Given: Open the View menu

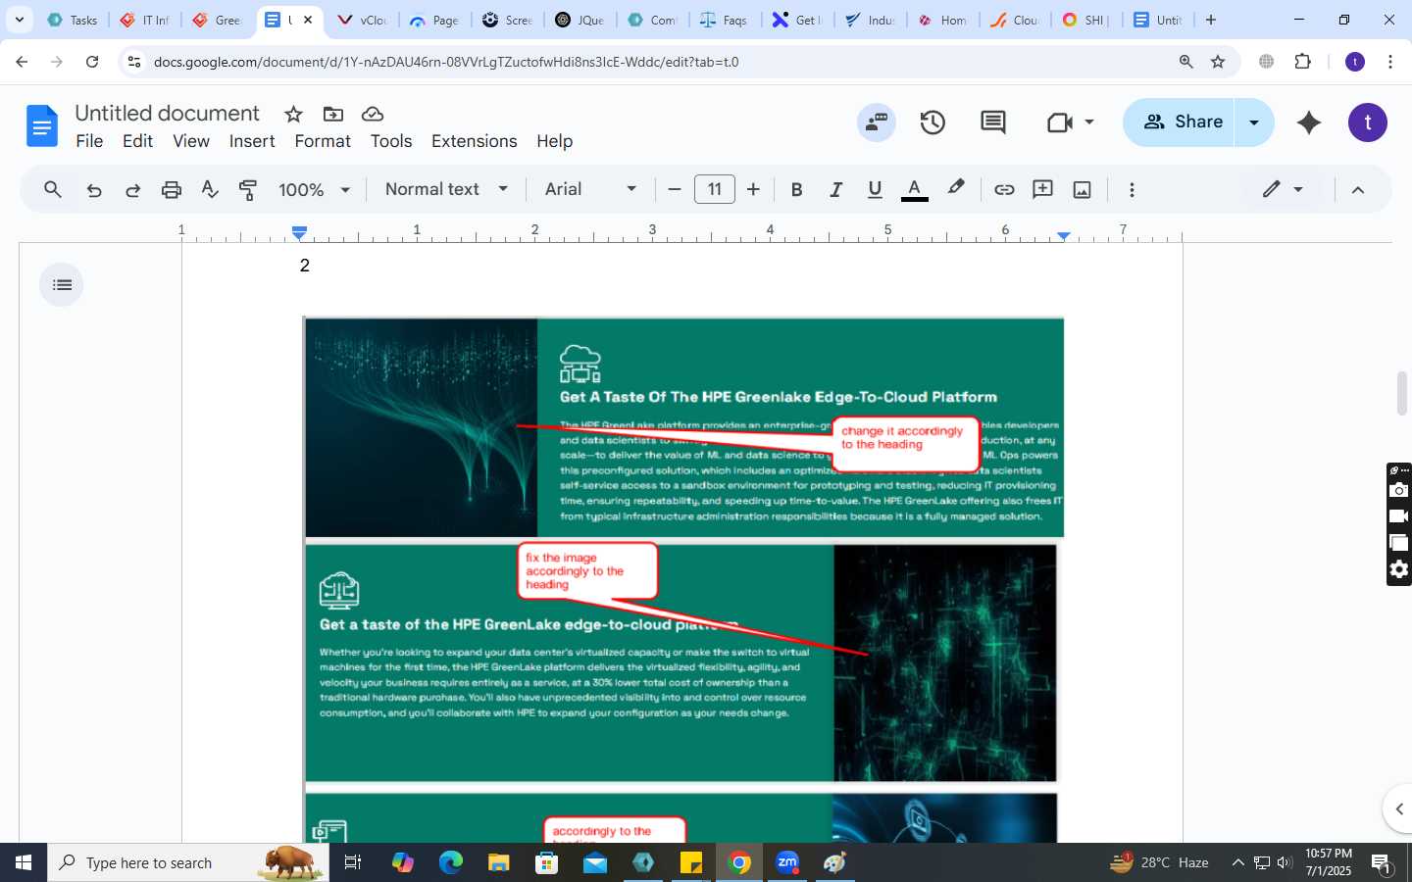Looking at the screenshot, I should pos(191,141).
